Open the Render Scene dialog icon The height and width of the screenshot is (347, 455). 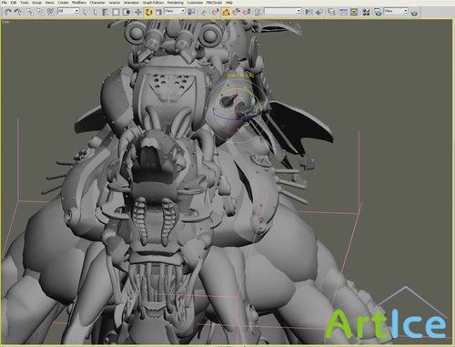(378, 12)
